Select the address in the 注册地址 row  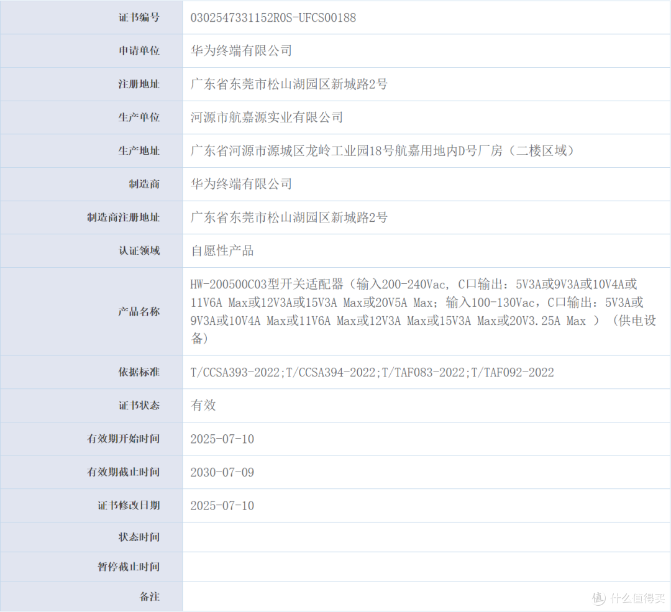point(290,84)
